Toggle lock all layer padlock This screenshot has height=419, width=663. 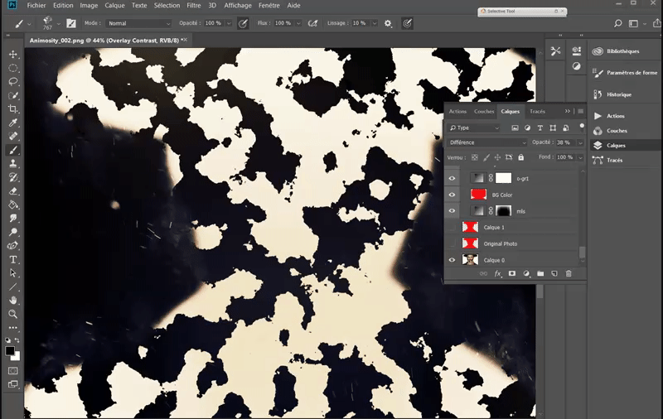521,157
